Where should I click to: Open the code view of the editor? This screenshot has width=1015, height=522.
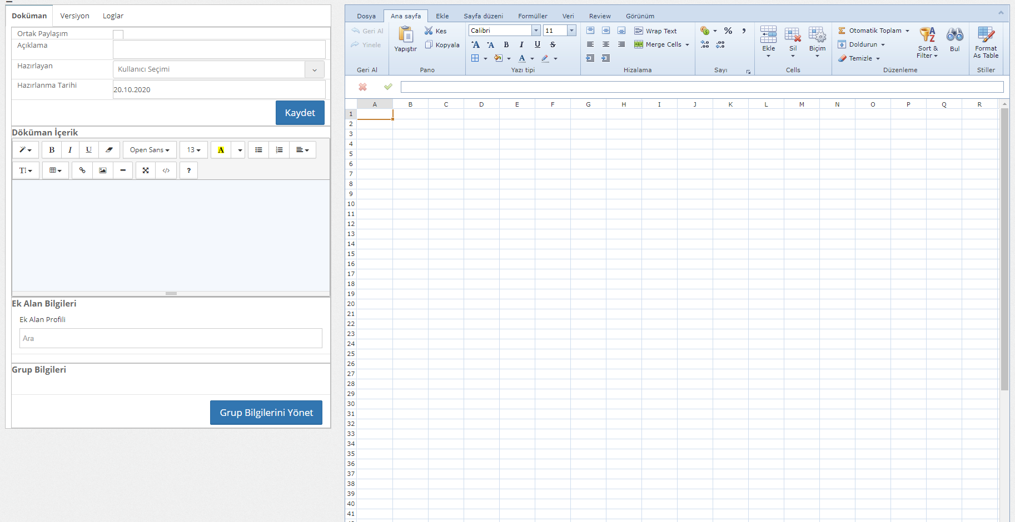tap(166, 170)
